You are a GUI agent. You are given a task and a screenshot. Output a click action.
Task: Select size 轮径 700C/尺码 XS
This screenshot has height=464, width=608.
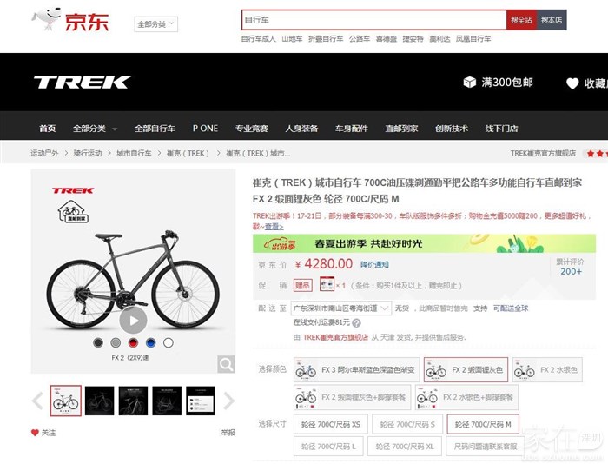[331, 424]
